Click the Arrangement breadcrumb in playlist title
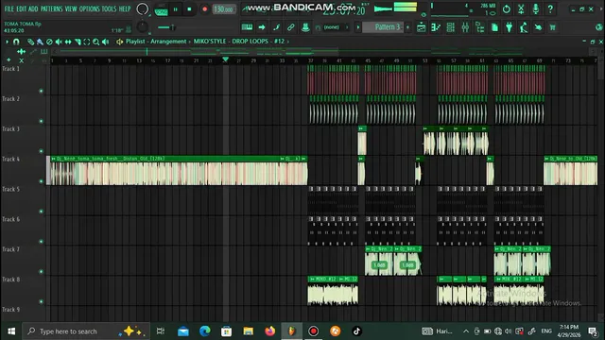Screen dimensions: 605x340 coord(168,42)
